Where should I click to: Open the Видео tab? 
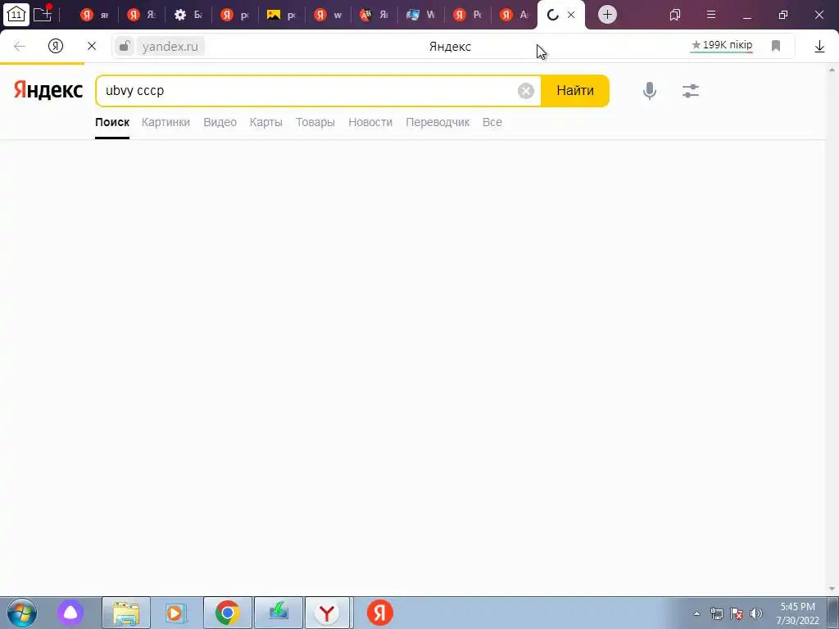click(x=220, y=122)
